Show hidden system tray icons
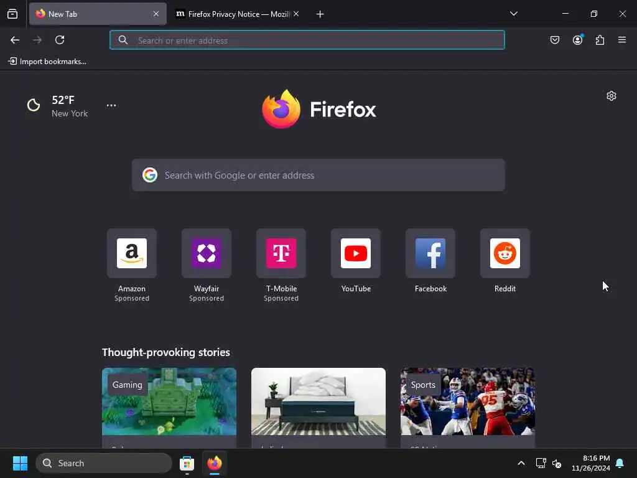Screen dimensions: 637x478 tap(521, 463)
